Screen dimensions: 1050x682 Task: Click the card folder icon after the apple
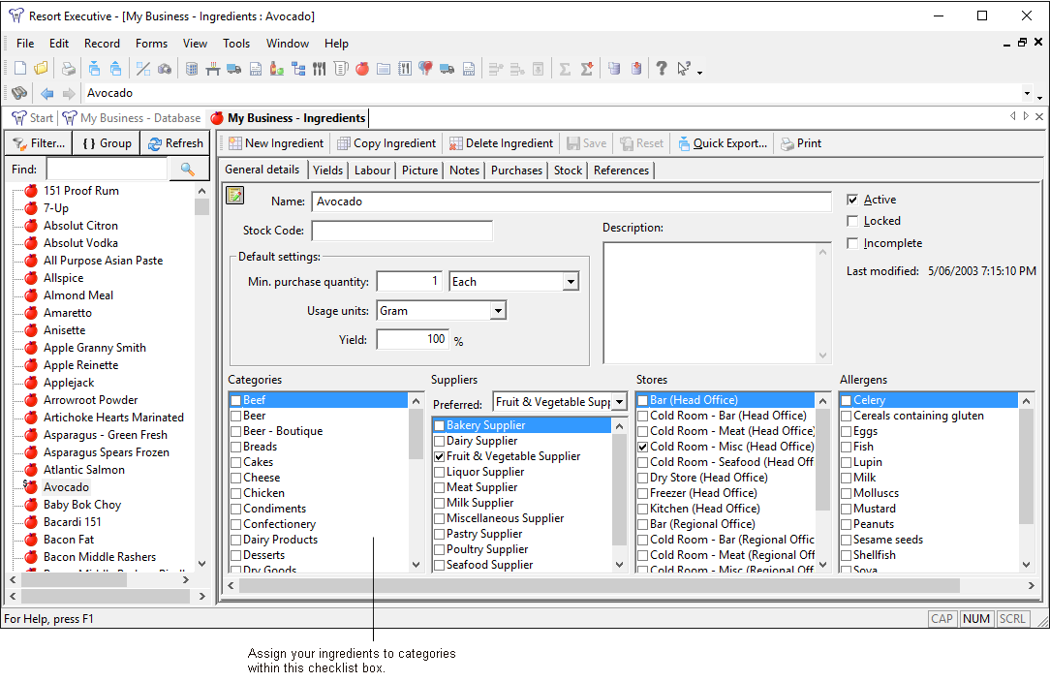384,69
